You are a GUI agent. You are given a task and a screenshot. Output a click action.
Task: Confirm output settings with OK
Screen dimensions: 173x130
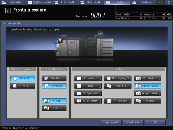pyautogui.click(x=155, y=123)
